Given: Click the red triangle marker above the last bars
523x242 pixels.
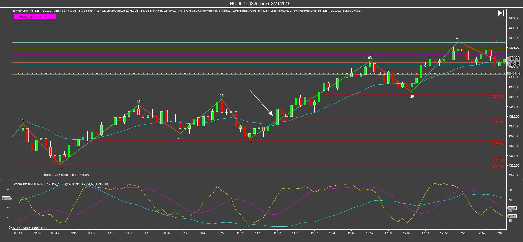Looking at the screenshot, I should coord(495,41).
